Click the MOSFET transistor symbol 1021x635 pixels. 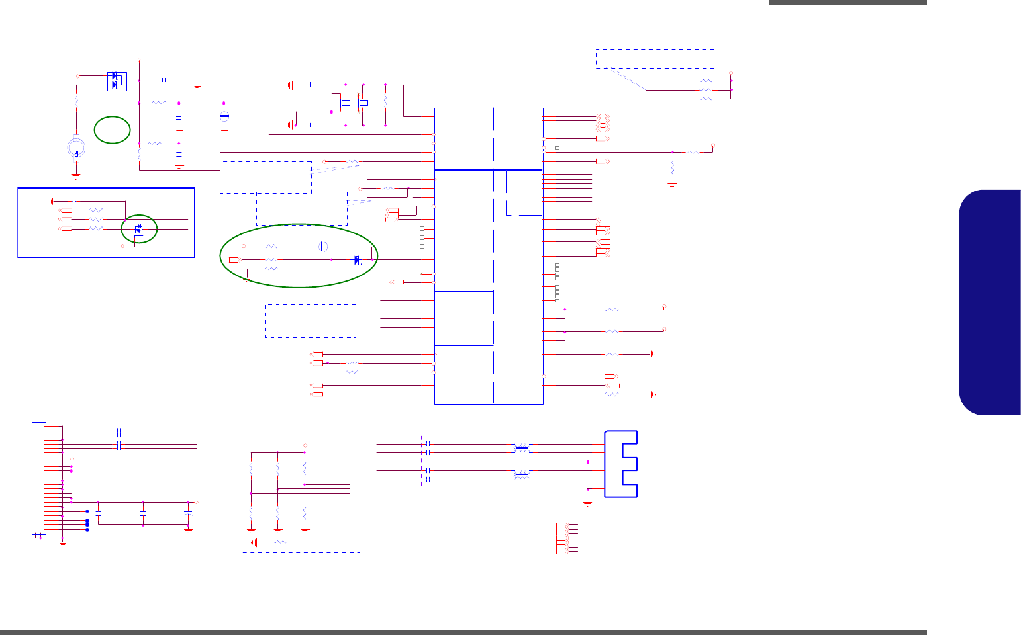point(139,230)
